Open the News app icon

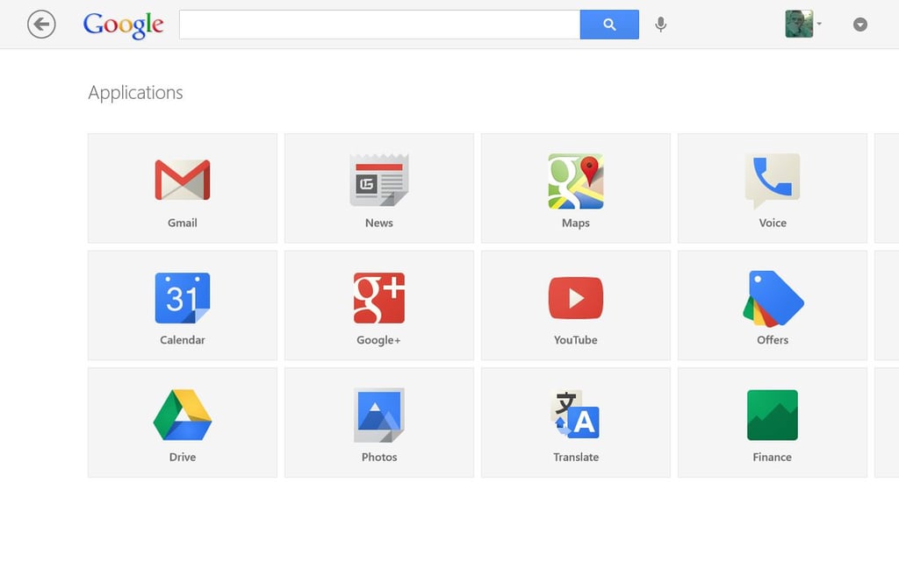(x=379, y=180)
